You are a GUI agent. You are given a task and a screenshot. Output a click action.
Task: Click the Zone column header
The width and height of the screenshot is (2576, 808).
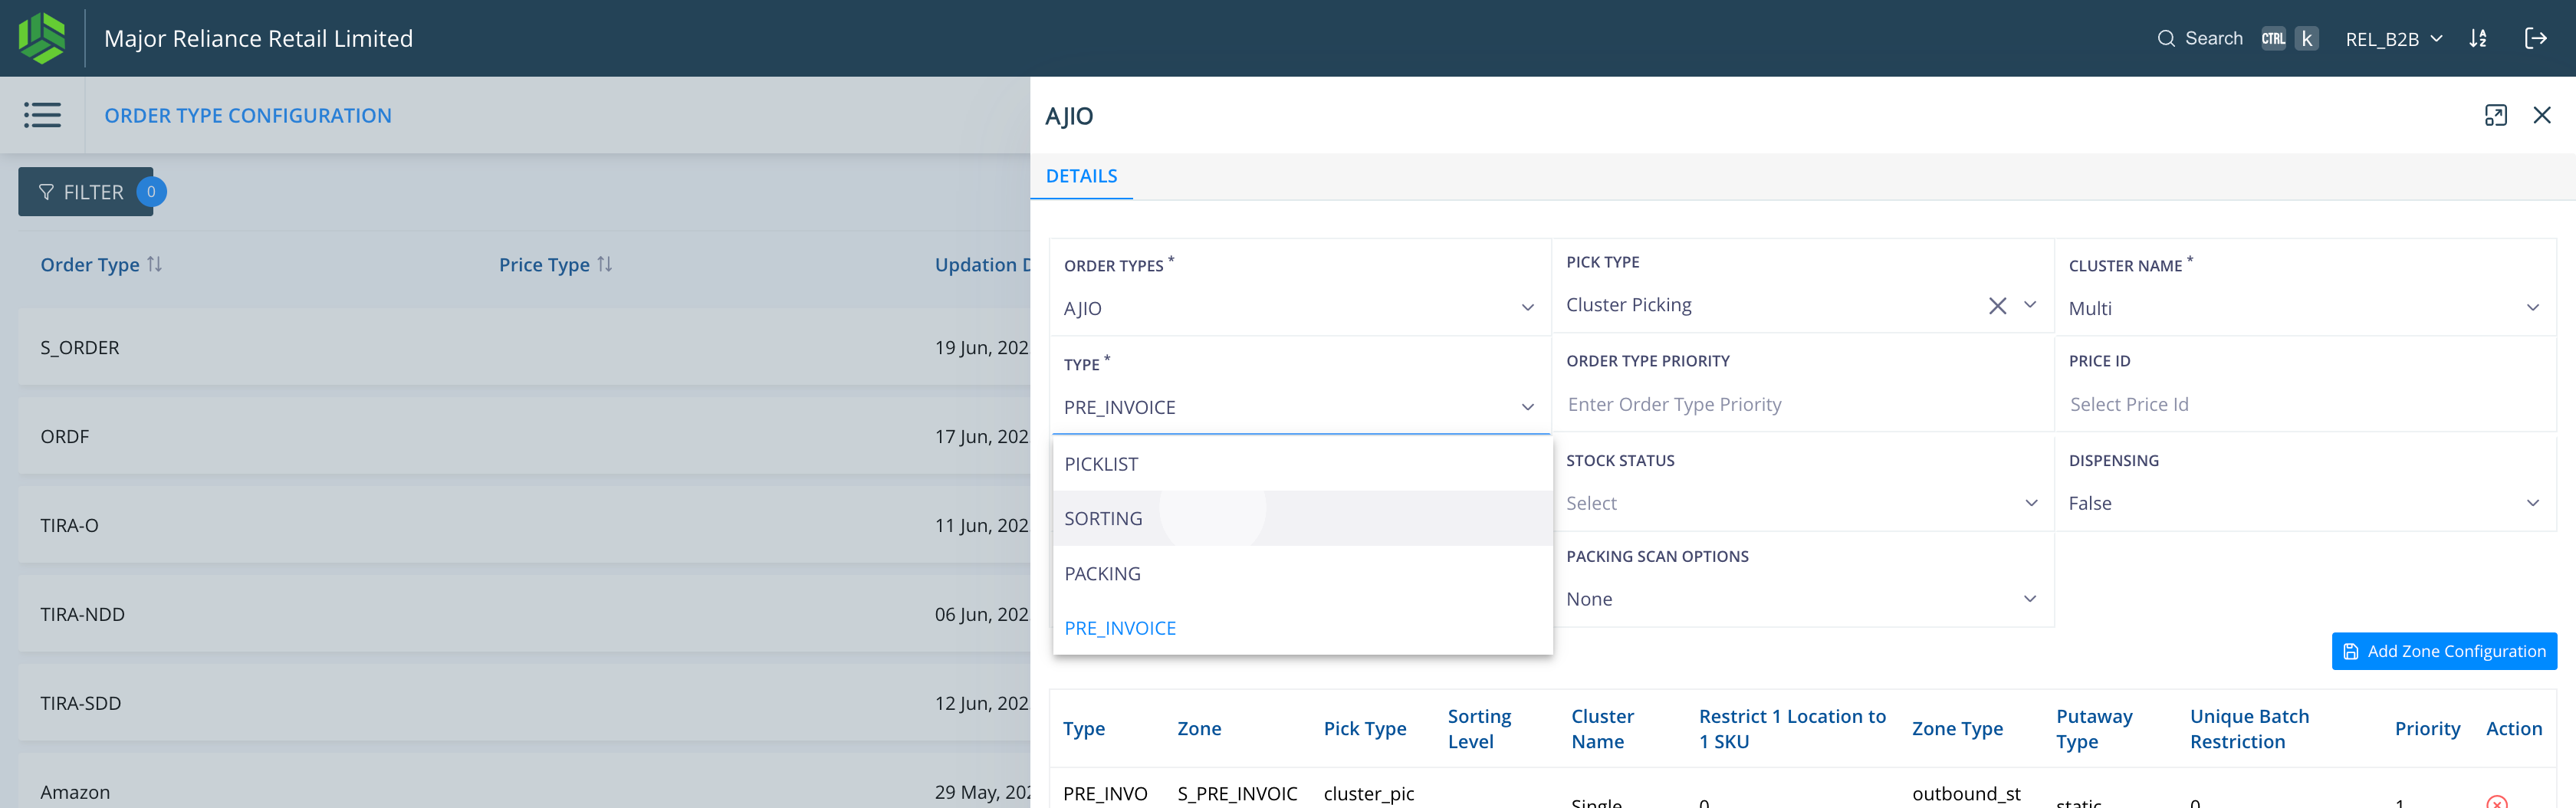(1199, 729)
